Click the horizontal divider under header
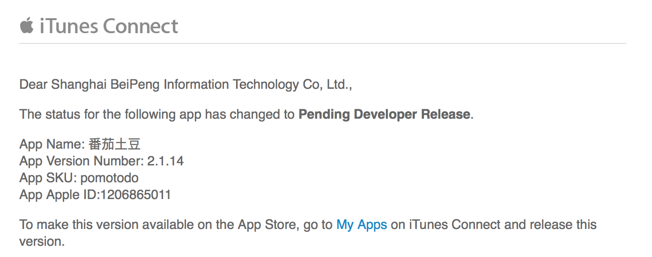Screen dimensions: 652x257 (x=323, y=43)
